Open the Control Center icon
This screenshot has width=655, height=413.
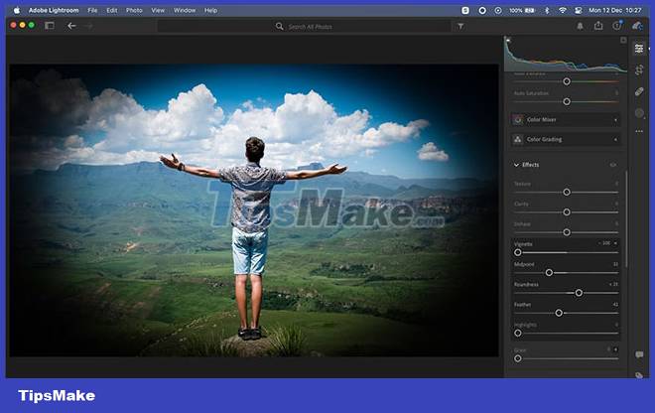[x=579, y=10]
